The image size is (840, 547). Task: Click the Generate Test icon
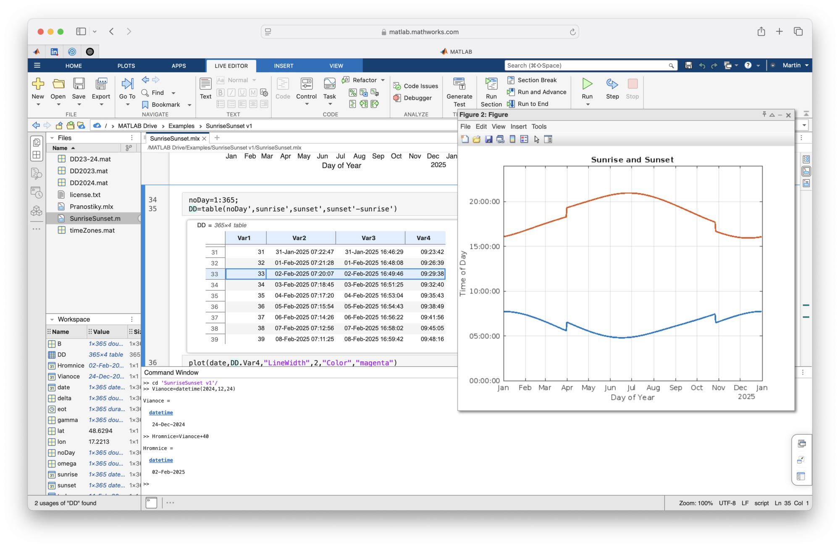point(459,84)
